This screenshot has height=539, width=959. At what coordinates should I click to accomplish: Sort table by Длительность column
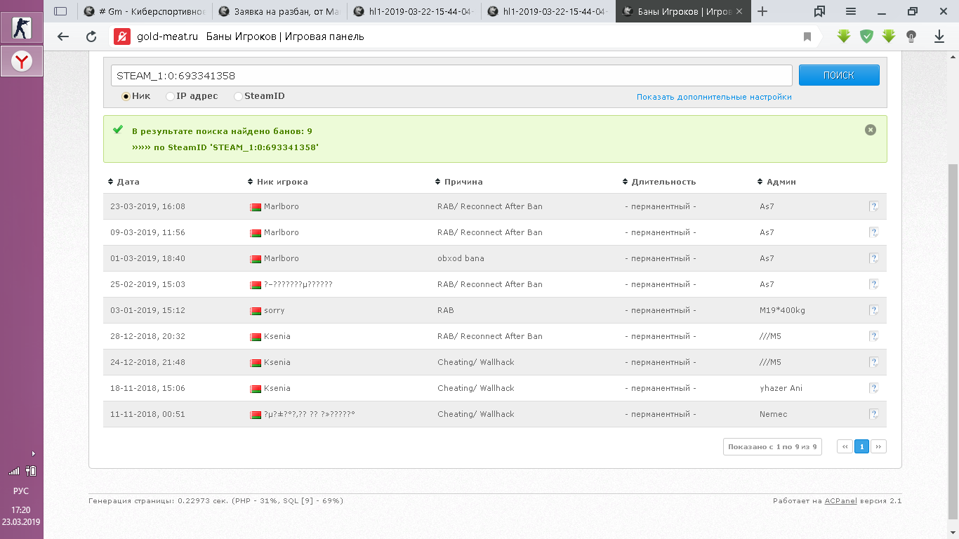659,182
